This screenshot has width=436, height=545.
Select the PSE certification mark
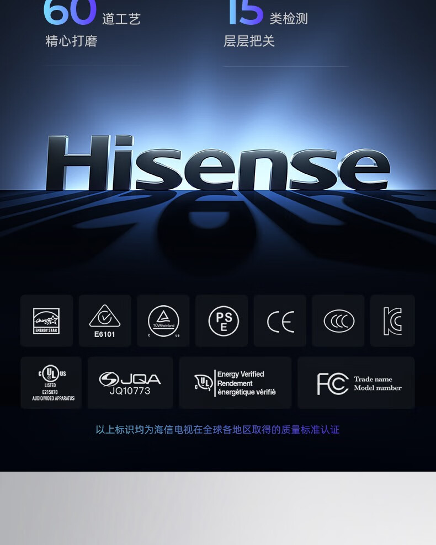[x=221, y=321]
